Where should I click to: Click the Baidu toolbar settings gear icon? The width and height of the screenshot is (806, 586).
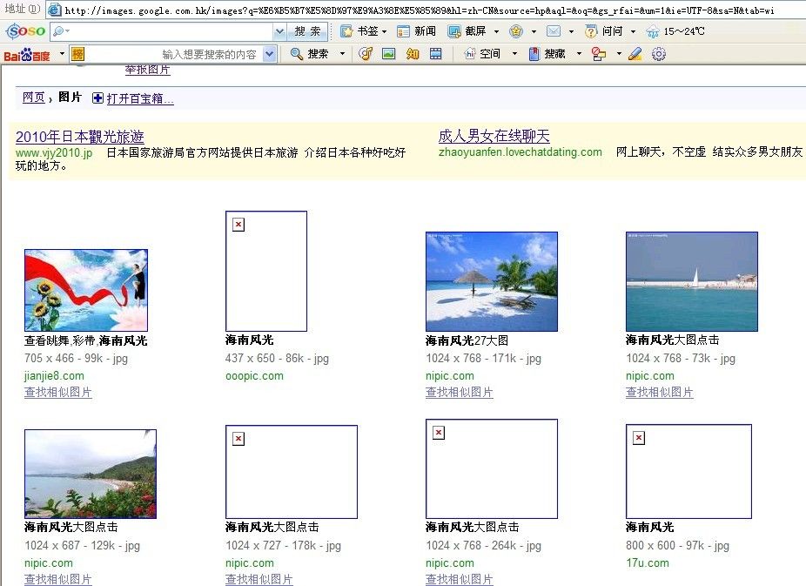tap(659, 54)
